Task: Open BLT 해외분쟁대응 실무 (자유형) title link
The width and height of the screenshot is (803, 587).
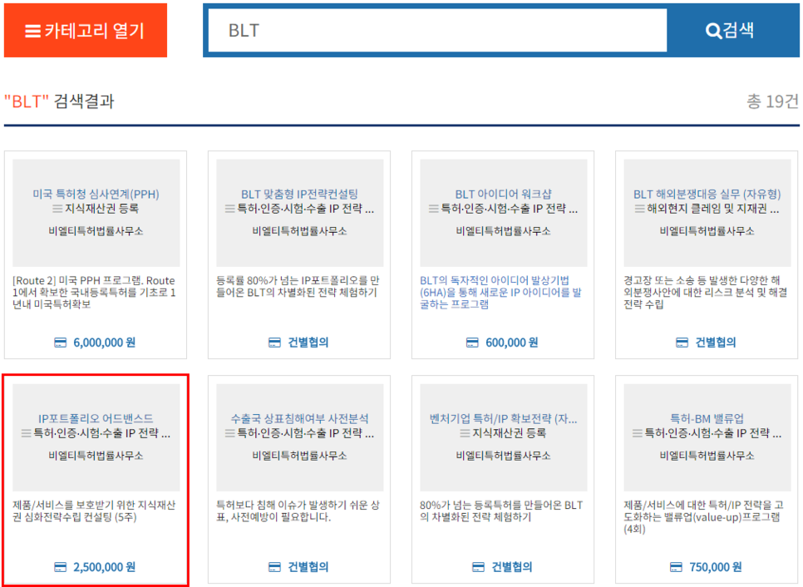Action: [707, 194]
